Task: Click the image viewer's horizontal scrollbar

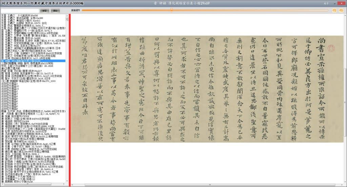Action: (x=203, y=185)
